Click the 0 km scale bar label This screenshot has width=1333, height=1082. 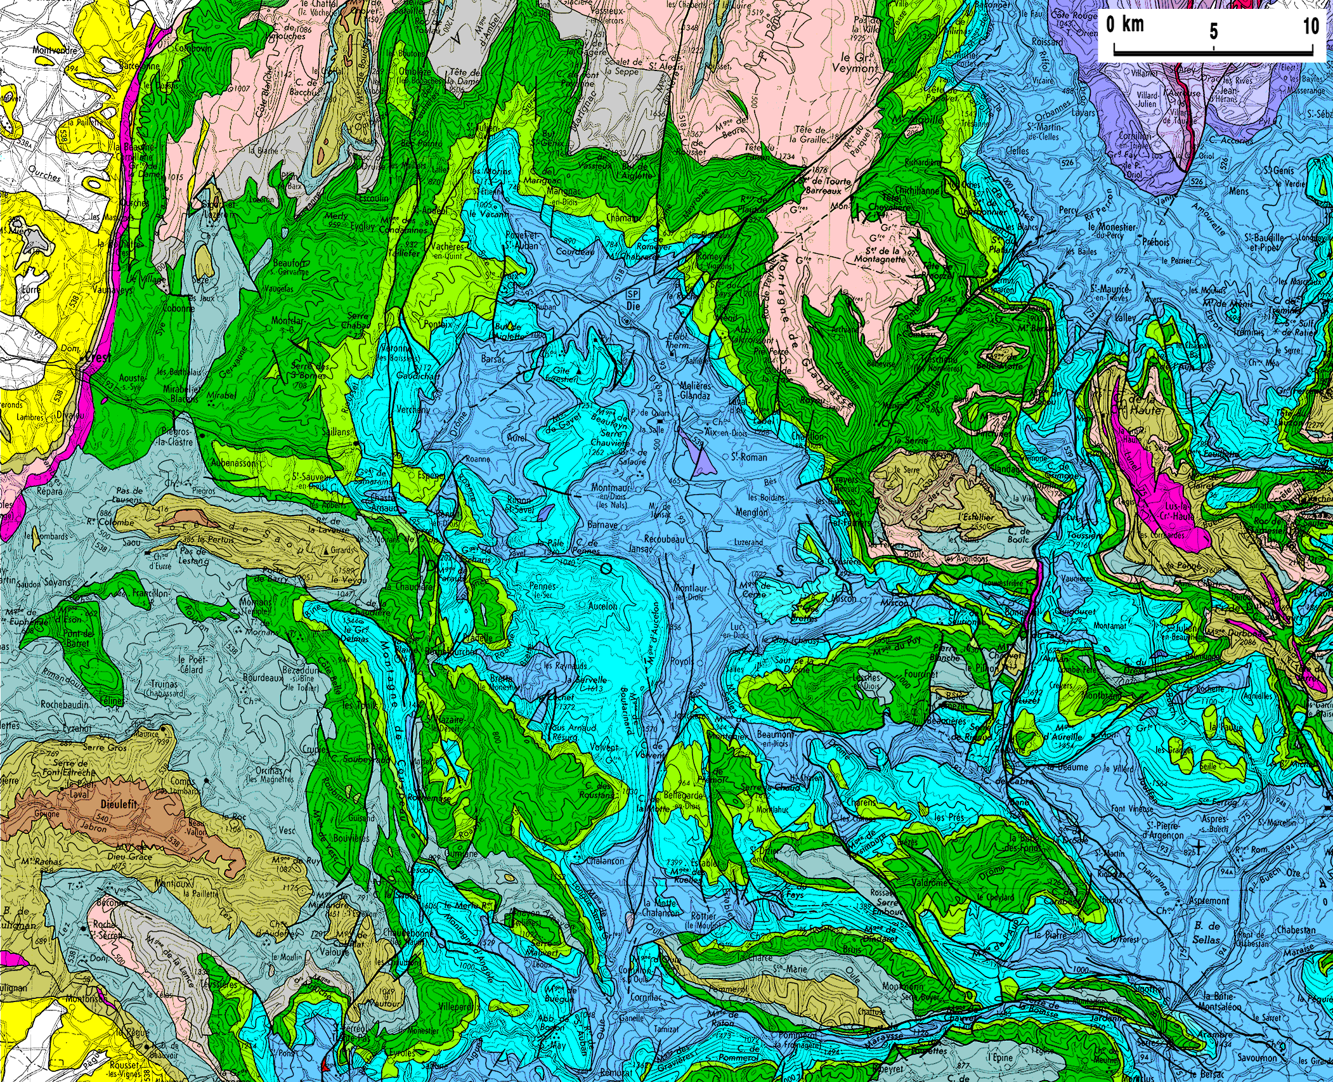[1124, 25]
